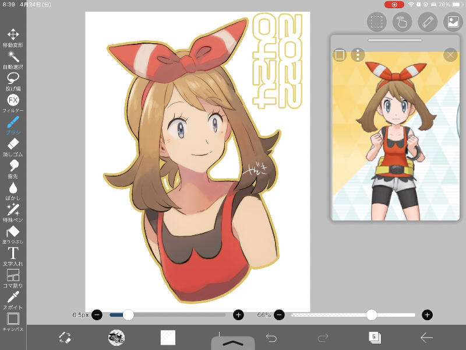Select the Smudge (指先) tool

pyautogui.click(x=13, y=169)
